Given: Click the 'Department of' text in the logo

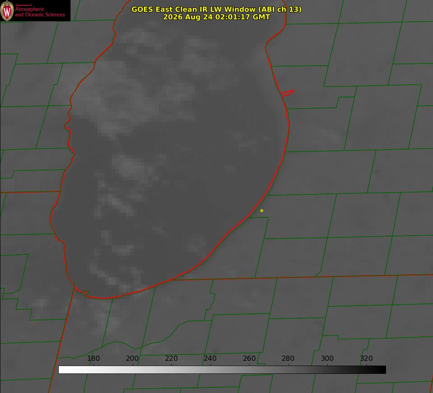Looking at the screenshot, I should click(x=23, y=5).
